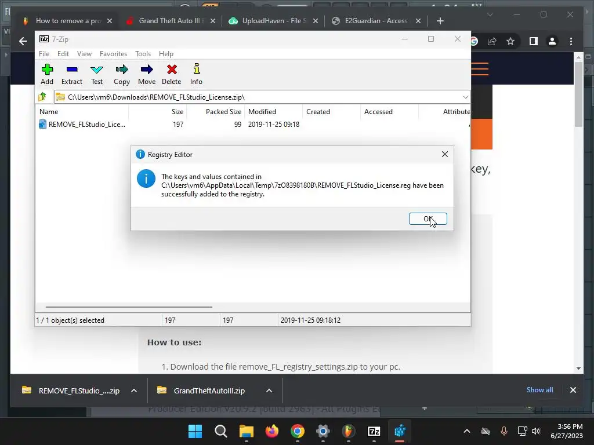
Task: Click the Share page icon in Chrome
Action: [x=492, y=41]
